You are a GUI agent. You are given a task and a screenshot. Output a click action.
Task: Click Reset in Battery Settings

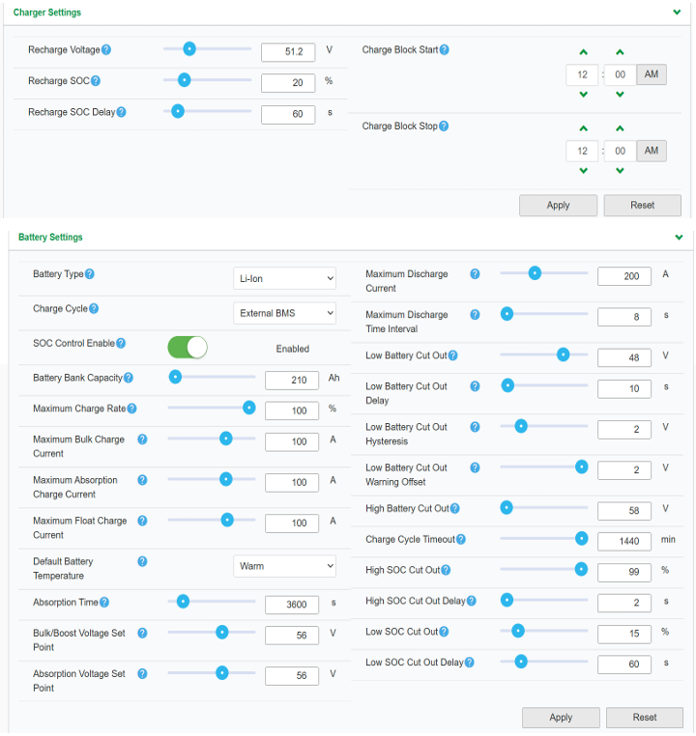645,718
